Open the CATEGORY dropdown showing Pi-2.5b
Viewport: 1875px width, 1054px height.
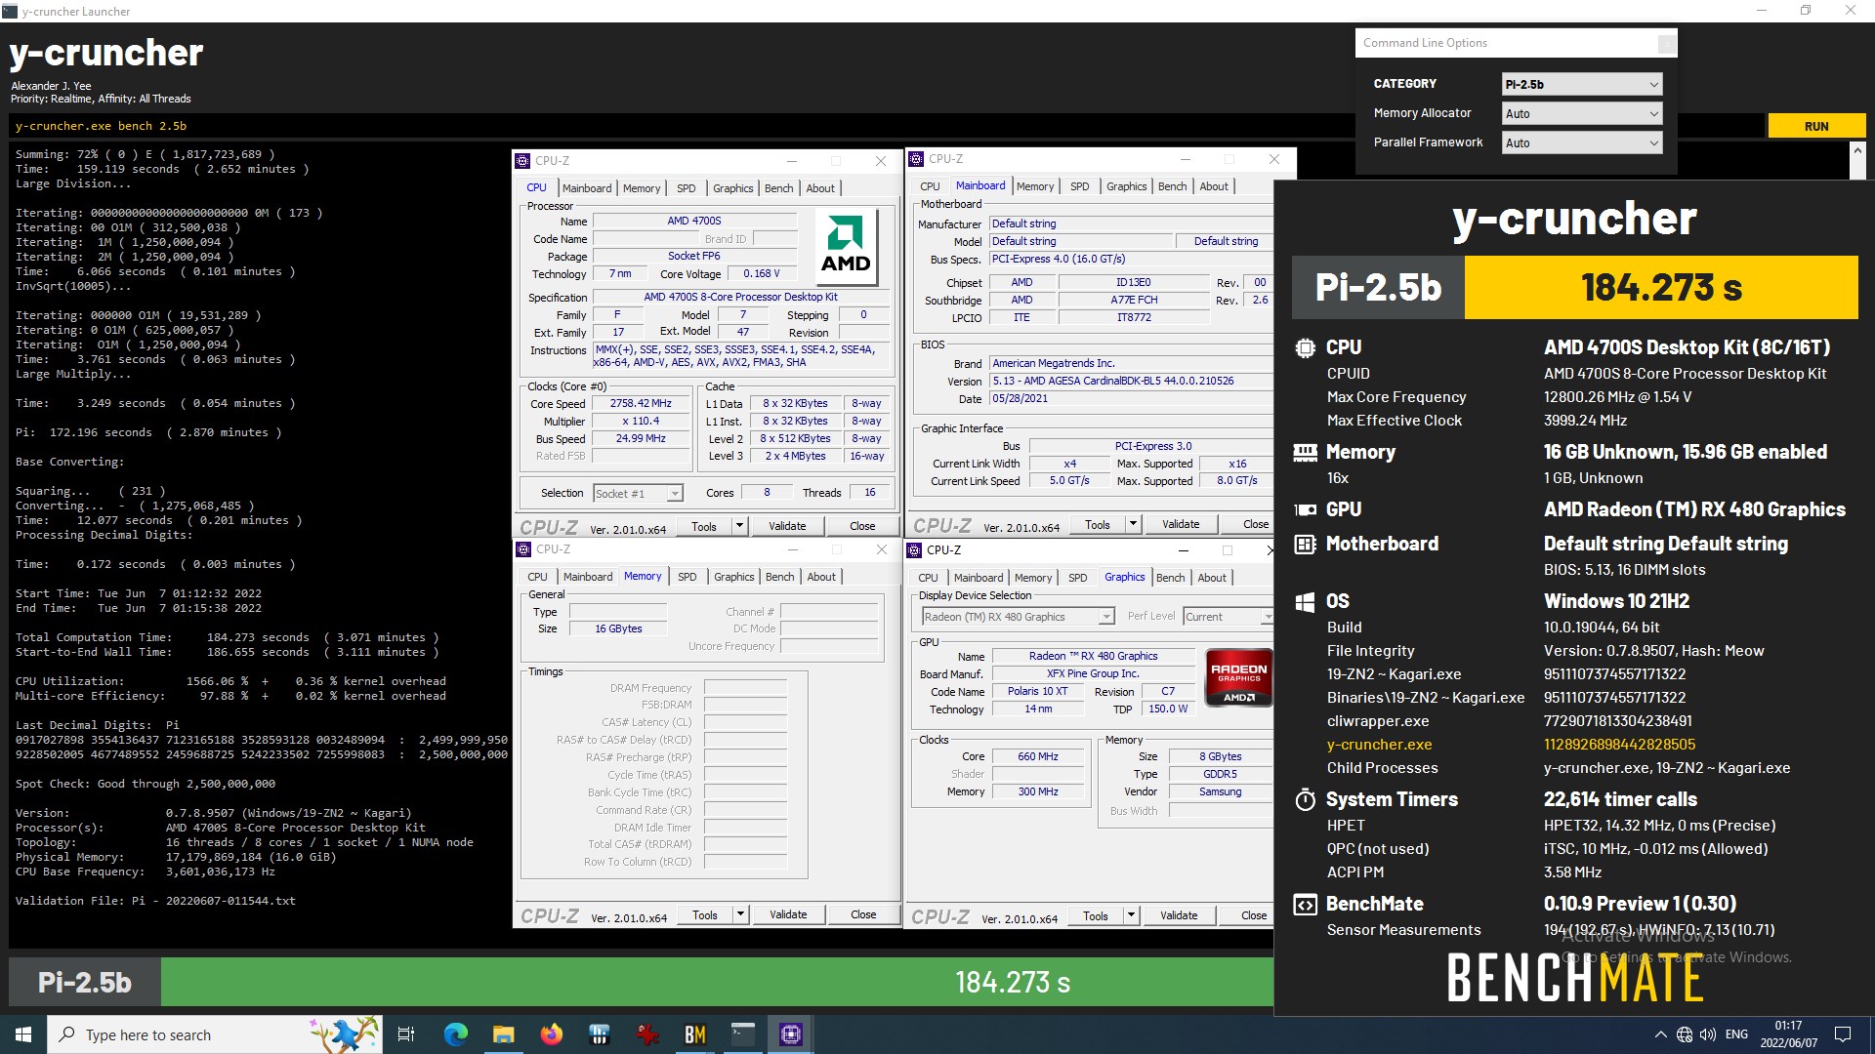tap(1581, 84)
